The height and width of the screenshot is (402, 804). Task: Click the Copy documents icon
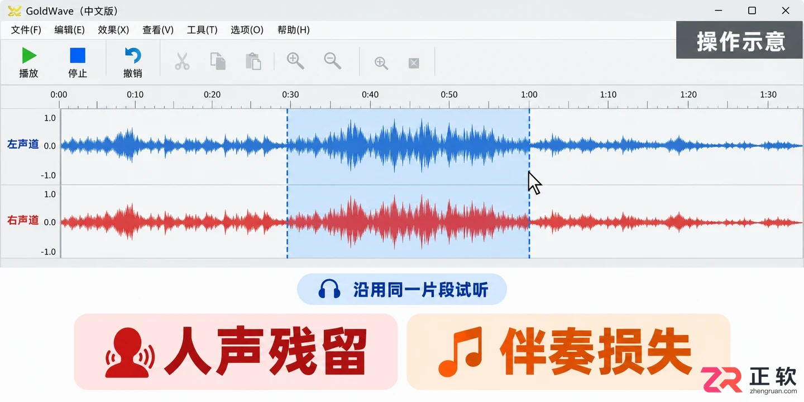(218, 61)
